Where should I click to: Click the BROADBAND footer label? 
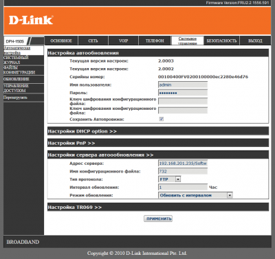coord(23,242)
